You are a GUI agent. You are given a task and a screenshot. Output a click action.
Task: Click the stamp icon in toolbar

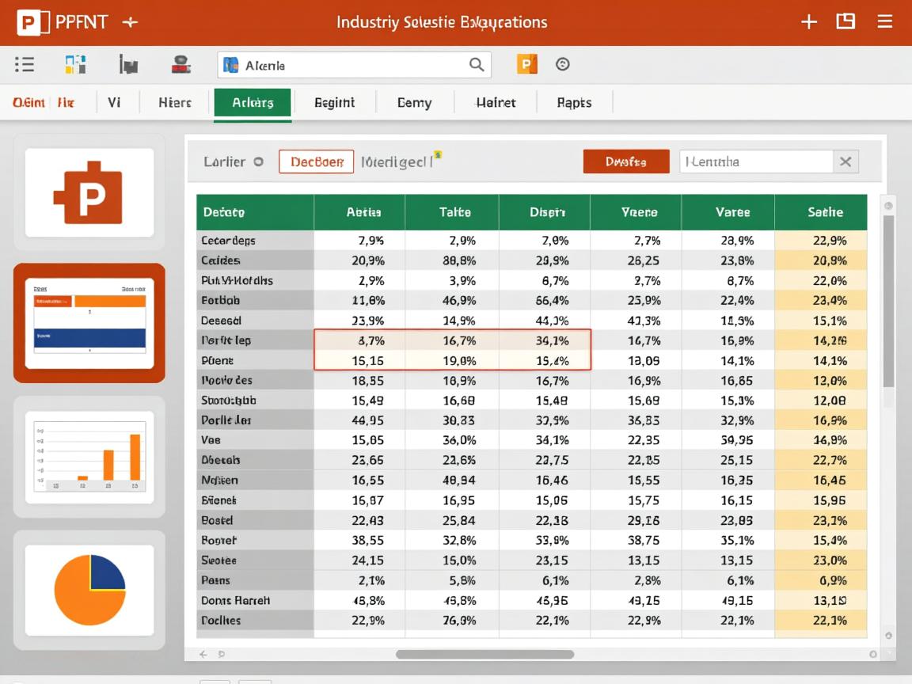(181, 65)
